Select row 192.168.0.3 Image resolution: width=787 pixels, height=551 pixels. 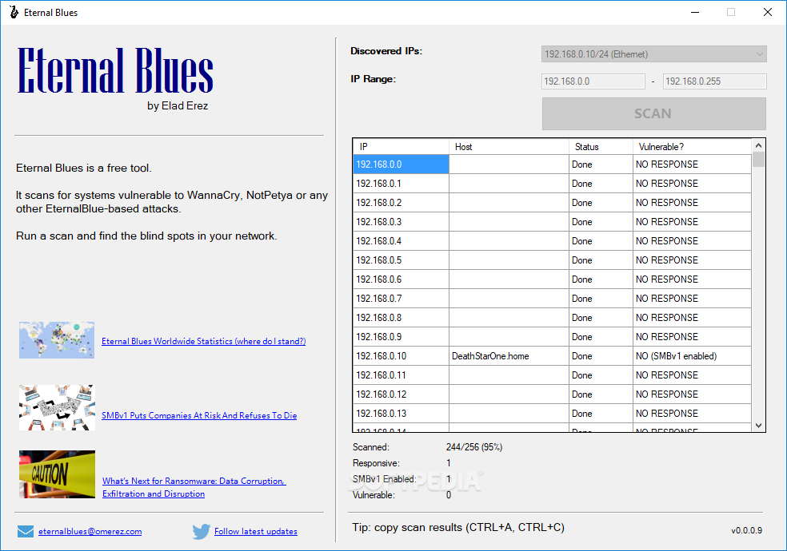552,222
